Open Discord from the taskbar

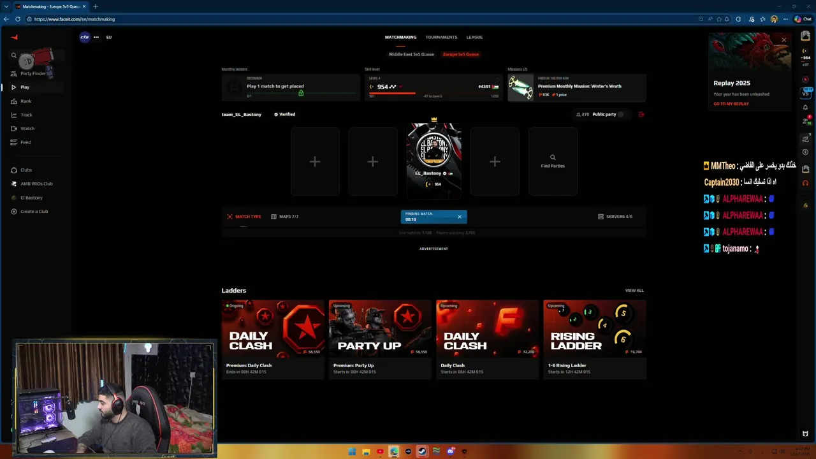[450, 452]
